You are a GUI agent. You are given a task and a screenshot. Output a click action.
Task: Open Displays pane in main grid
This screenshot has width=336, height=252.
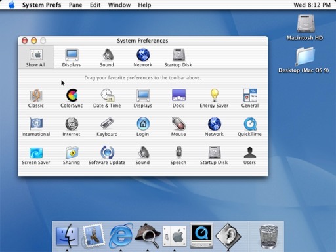[x=143, y=98]
